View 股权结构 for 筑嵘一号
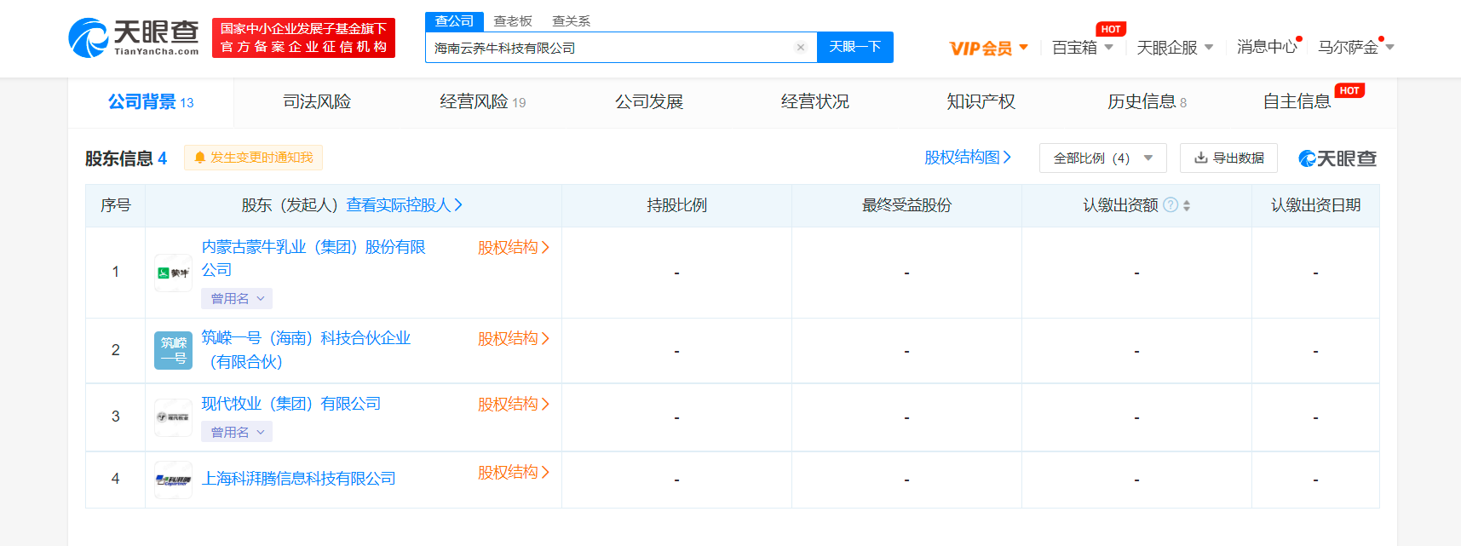Image resolution: width=1461 pixels, height=546 pixels. pyautogui.click(x=514, y=339)
